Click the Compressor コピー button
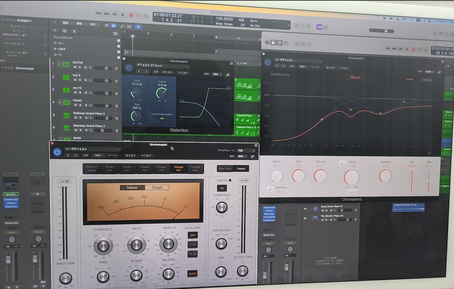Image resolution: width=454 pixels, height=289 pixels. (x=98, y=155)
